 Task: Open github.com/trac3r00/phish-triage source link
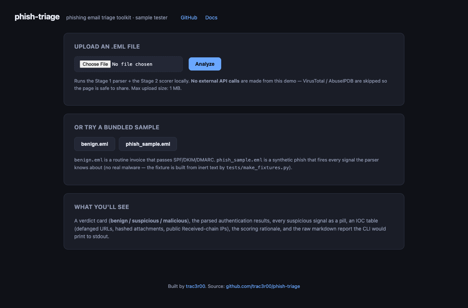(x=263, y=286)
